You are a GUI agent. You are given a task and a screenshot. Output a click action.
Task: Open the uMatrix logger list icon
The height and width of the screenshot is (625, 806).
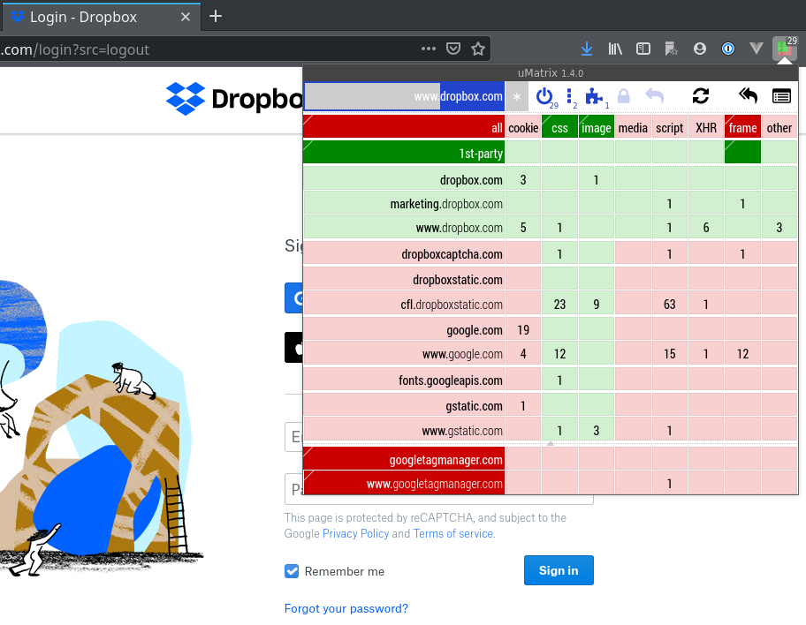[781, 96]
